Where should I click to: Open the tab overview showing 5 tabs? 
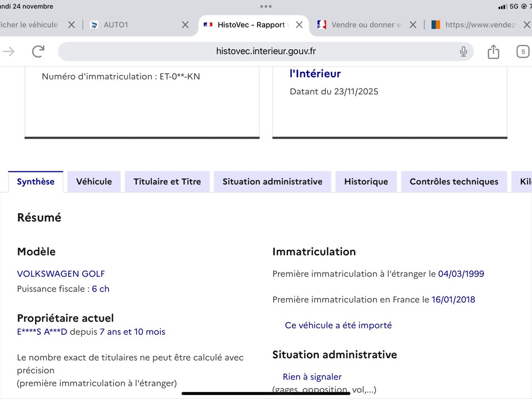(x=523, y=52)
